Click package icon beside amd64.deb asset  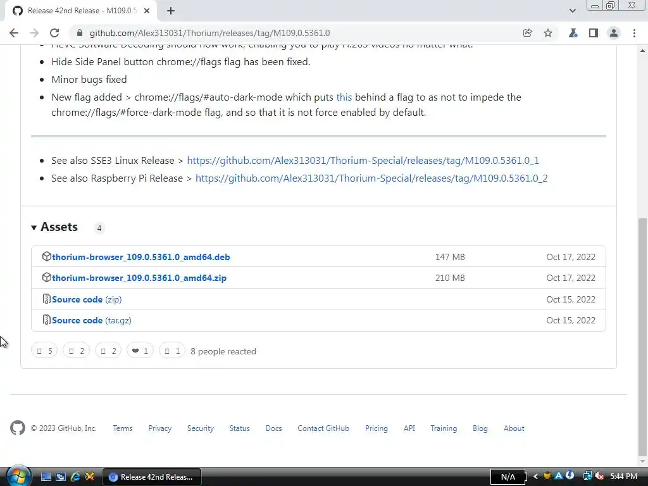pos(46,257)
